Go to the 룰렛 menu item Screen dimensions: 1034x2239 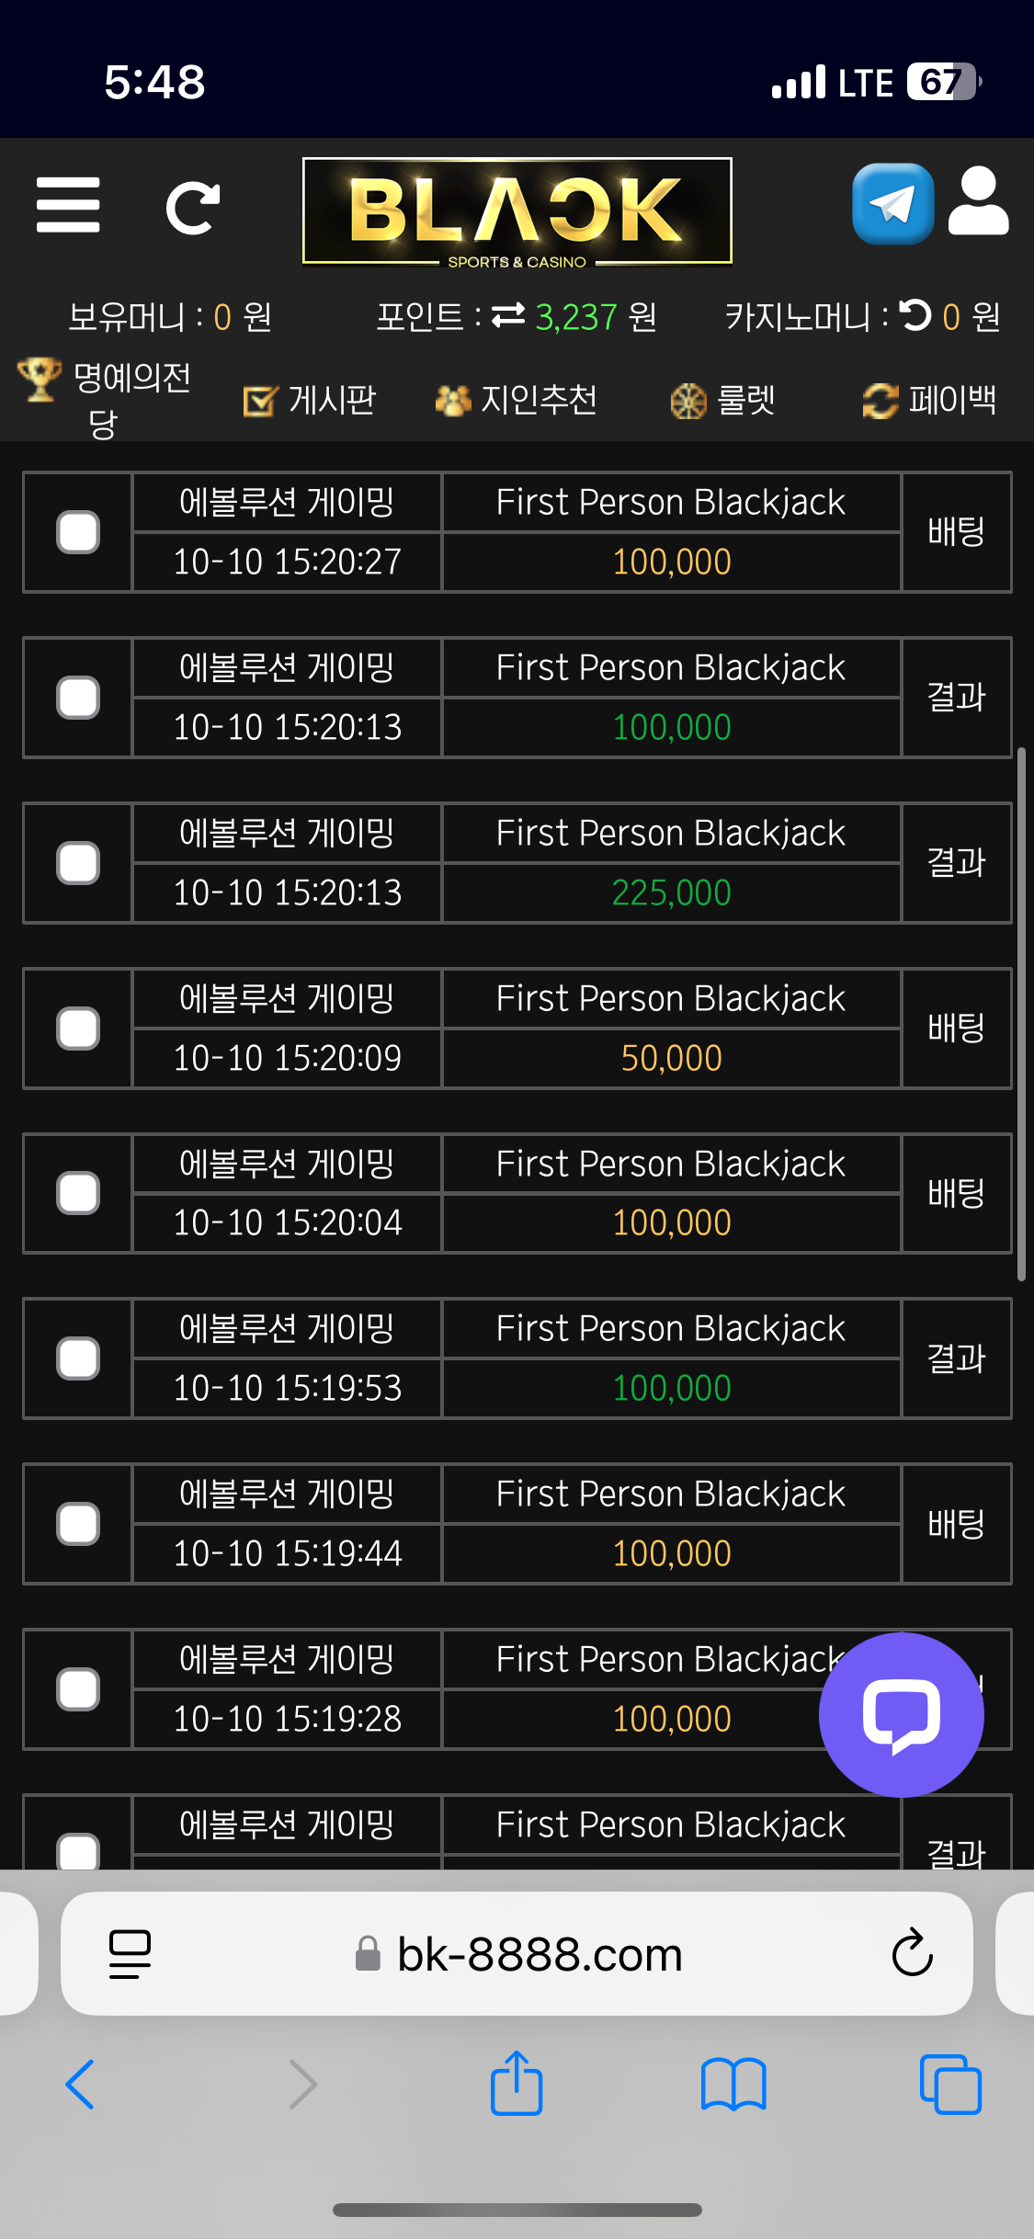click(x=723, y=400)
